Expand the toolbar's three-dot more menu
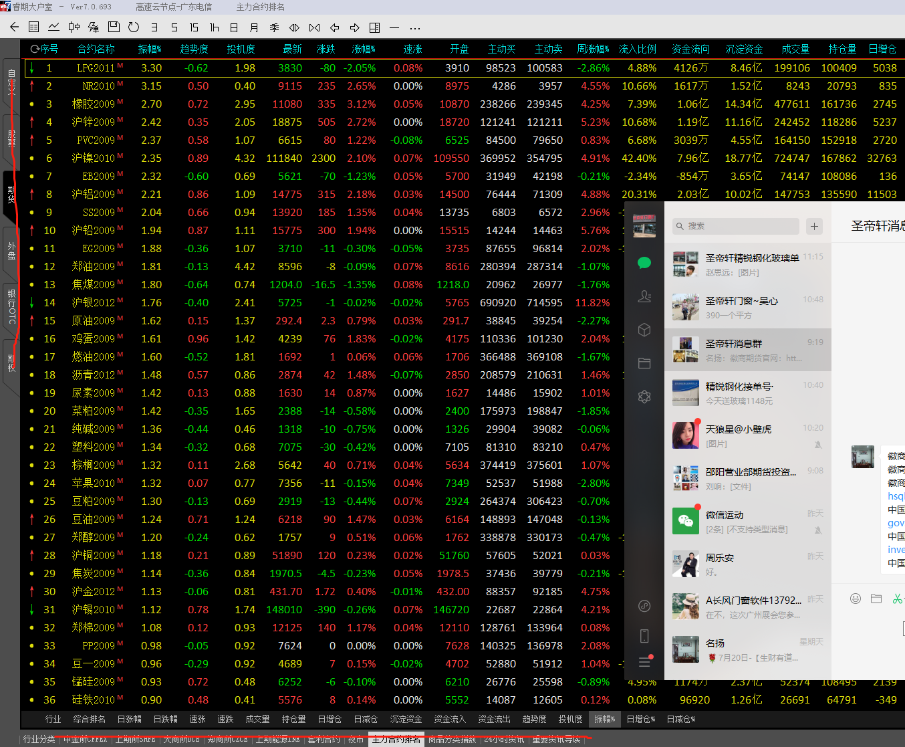This screenshot has width=905, height=747. 415,27
